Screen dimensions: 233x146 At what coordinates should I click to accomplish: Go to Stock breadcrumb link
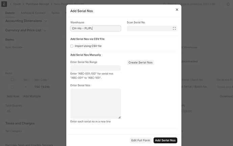pyautogui.click(x=17, y=4)
